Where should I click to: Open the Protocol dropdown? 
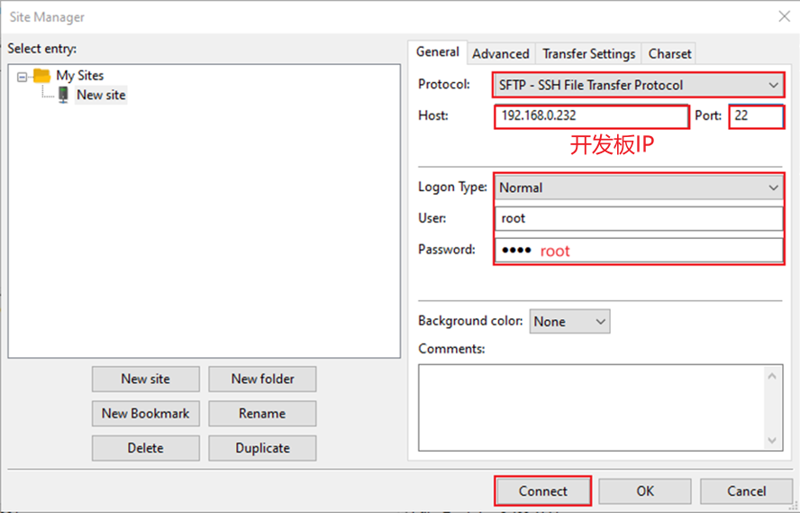638,86
